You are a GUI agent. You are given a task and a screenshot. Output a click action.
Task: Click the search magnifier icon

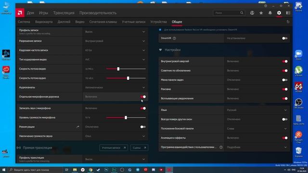[x=242, y=13]
